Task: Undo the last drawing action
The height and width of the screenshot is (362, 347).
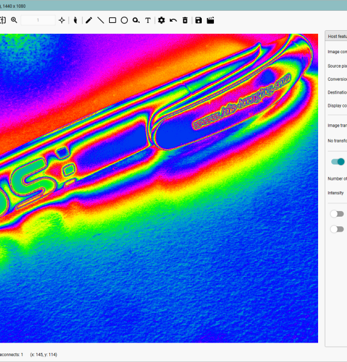Action: point(173,21)
